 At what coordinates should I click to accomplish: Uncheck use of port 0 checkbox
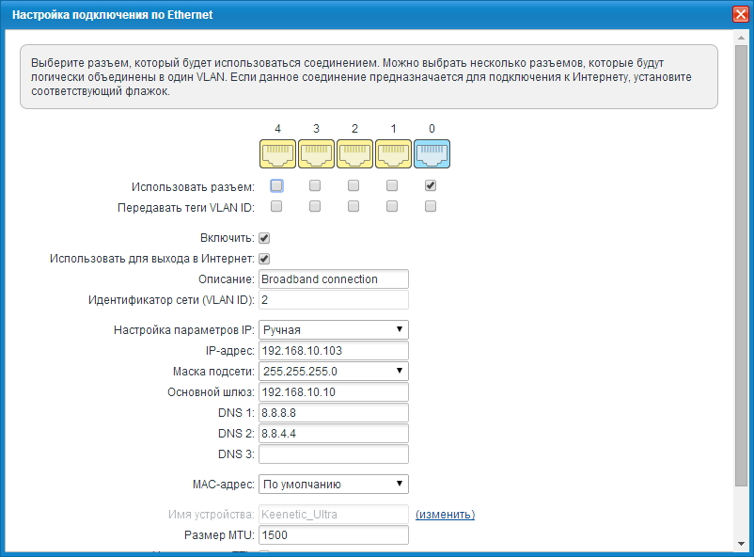click(x=431, y=185)
